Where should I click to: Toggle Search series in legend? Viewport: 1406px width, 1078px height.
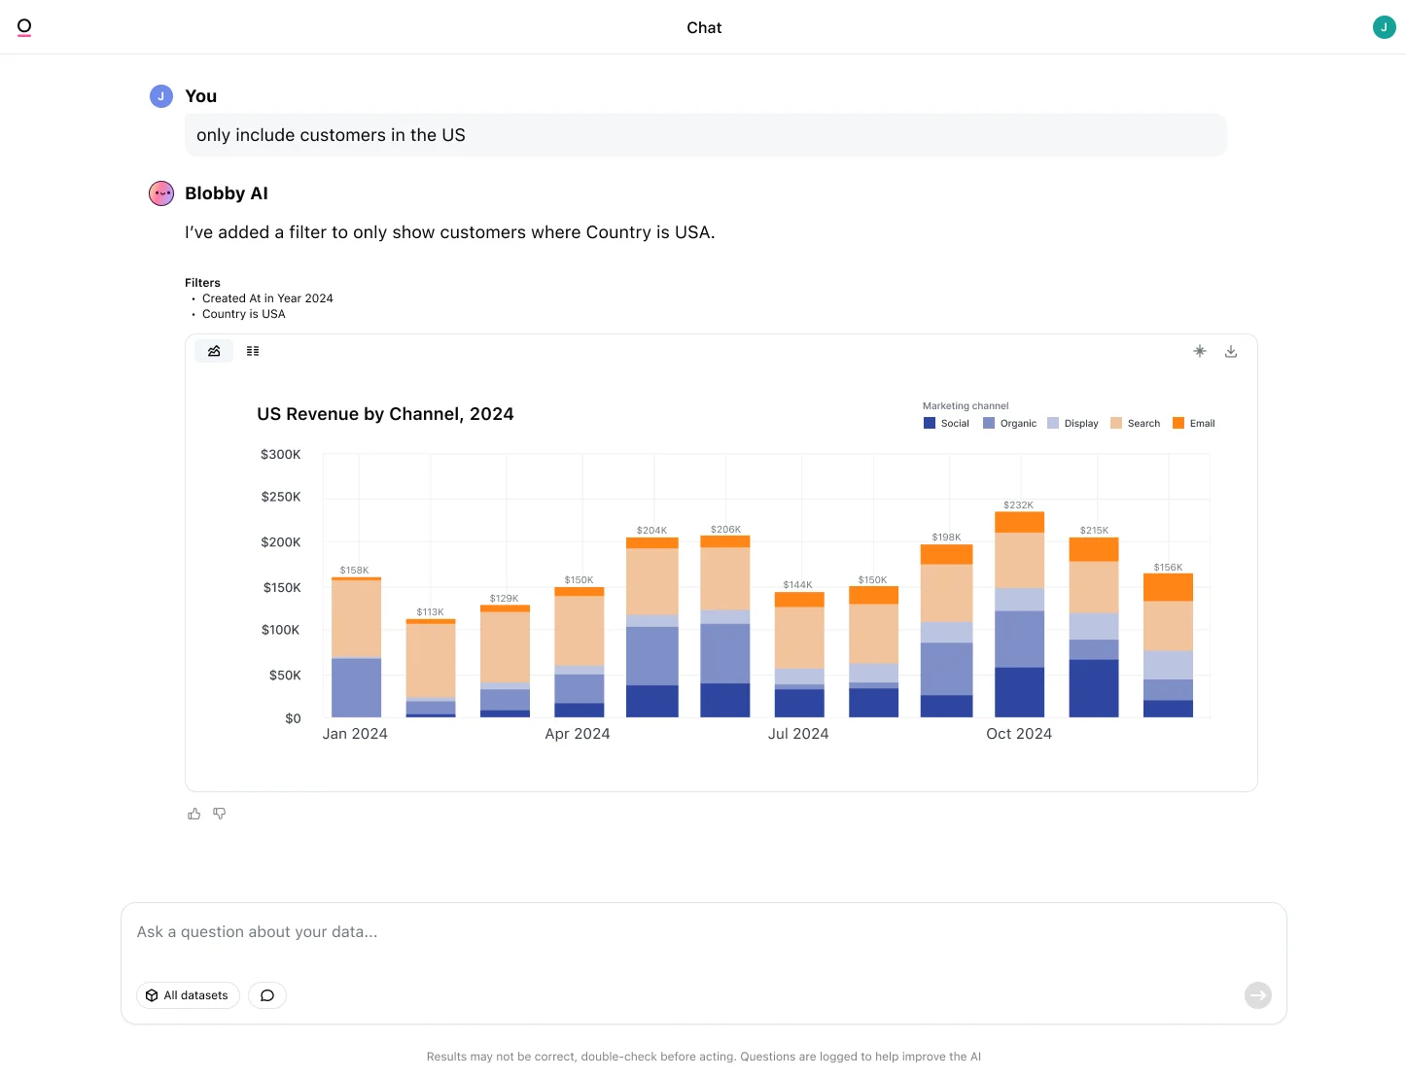tap(1136, 423)
